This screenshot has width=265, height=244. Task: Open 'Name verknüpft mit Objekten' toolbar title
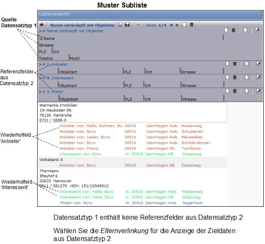click(82, 25)
